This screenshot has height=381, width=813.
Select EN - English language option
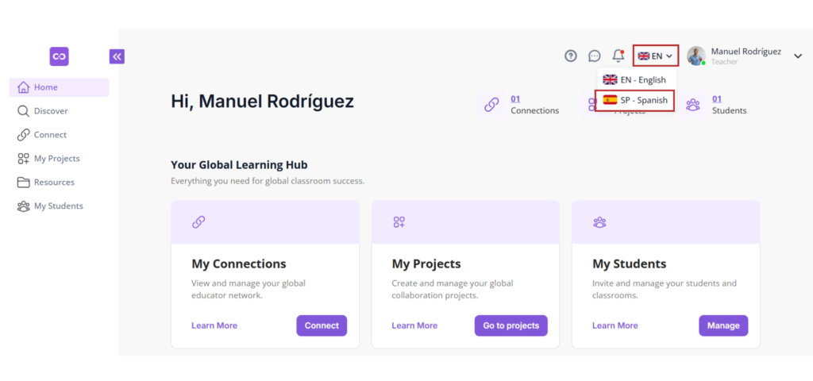pyautogui.click(x=634, y=80)
